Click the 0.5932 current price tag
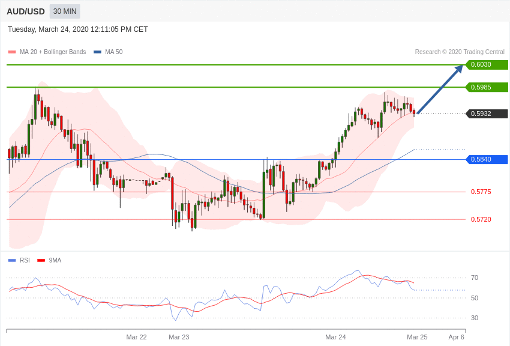The image size is (510, 346). pyautogui.click(x=487, y=114)
